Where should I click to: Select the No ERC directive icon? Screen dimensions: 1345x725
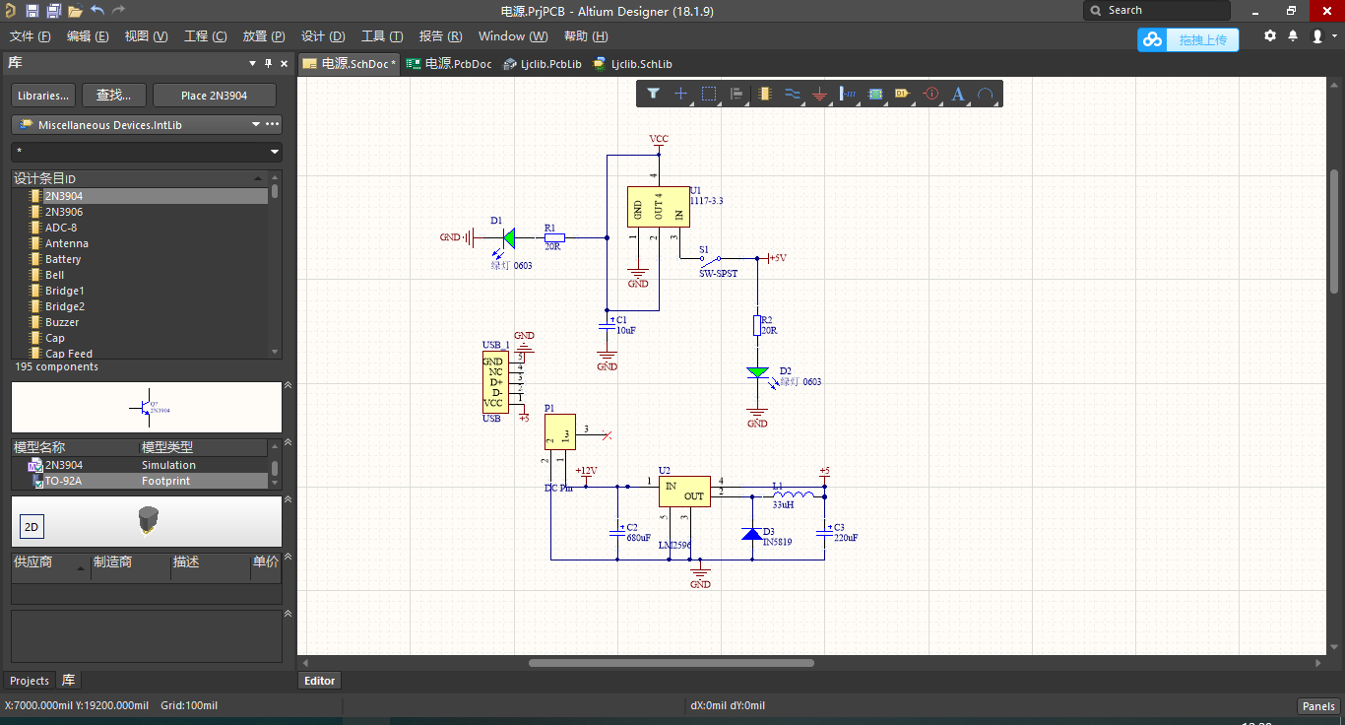coord(930,94)
